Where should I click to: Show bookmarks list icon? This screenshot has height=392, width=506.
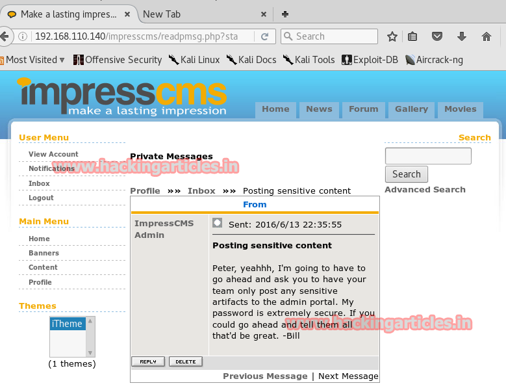(x=412, y=36)
